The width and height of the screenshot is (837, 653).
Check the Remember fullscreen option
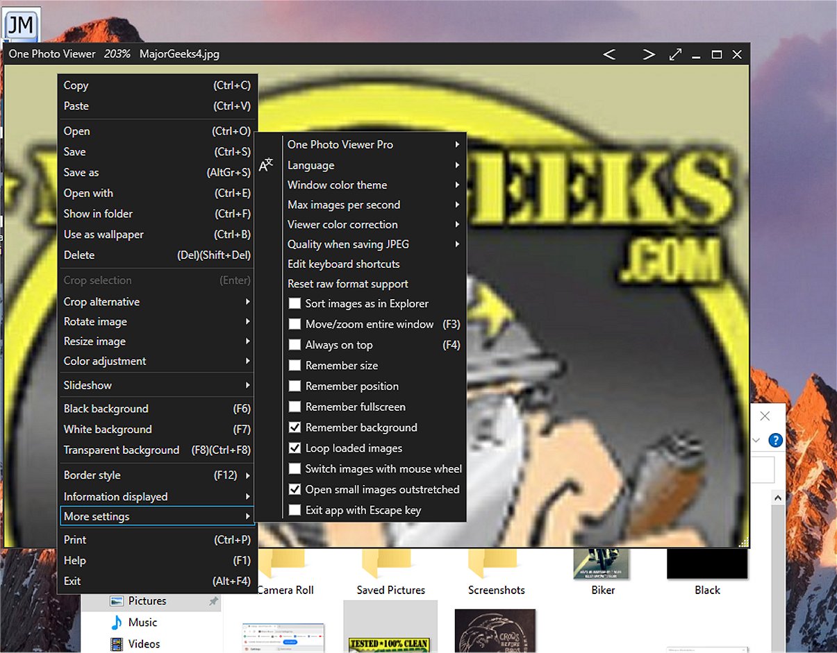click(295, 407)
